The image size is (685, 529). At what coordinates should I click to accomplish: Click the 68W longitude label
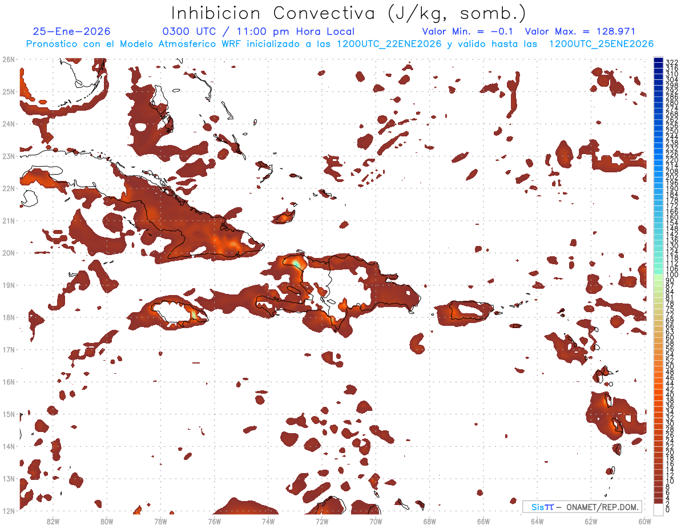point(430,520)
